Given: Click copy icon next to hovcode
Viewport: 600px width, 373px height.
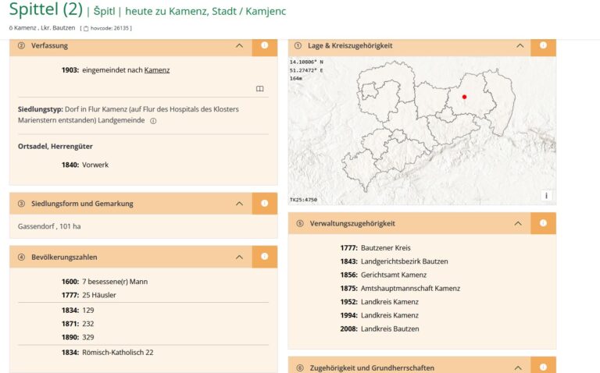Looking at the screenshot, I should [x=87, y=28].
